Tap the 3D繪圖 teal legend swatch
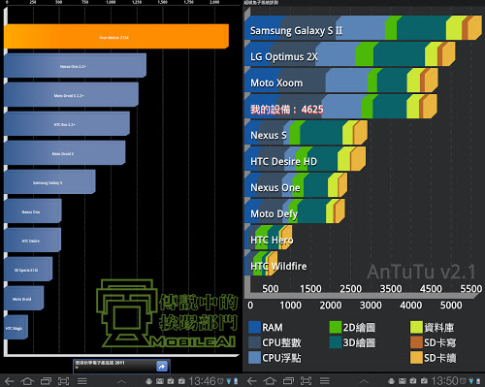The width and height of the screenshot is (485, 387). tap(336, 342)
